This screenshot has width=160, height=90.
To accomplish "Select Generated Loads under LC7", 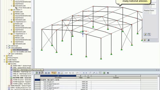I will (20, 44).
